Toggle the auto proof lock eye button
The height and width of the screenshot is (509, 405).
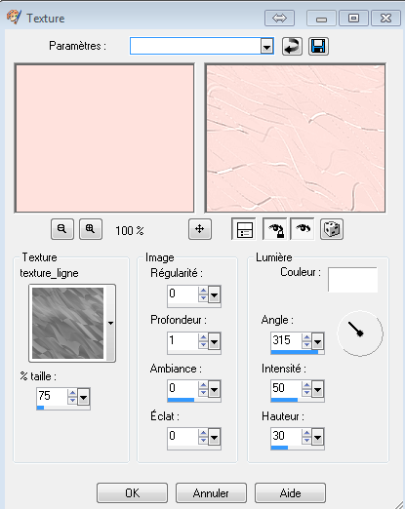point(275,229)
